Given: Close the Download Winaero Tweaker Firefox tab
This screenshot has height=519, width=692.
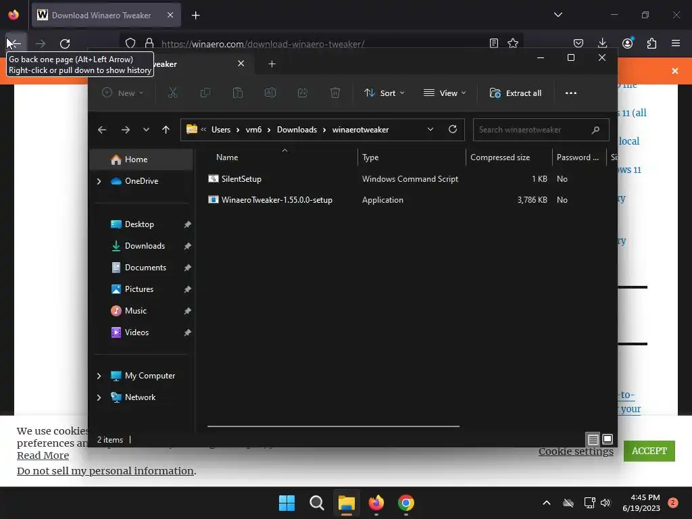Looking at the screenshot, I should pos(170,15).
